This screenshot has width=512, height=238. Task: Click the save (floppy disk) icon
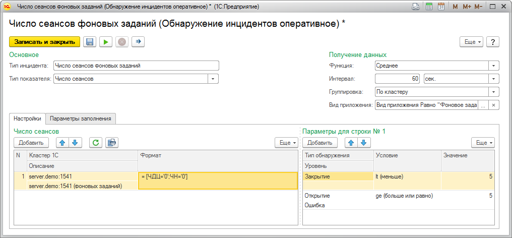coord(90,42)
